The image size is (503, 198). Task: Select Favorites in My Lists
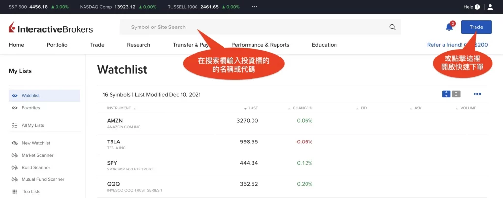coord(31,108)
